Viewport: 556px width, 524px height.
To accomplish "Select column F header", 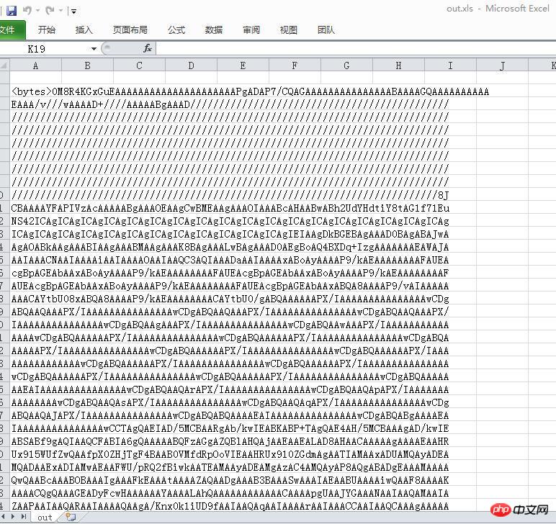I will (x=295, y=65).
